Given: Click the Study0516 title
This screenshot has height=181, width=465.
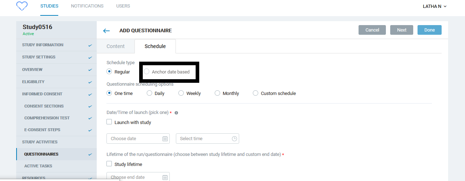Looking at the screenshot, I should click(x=37, y=27).
